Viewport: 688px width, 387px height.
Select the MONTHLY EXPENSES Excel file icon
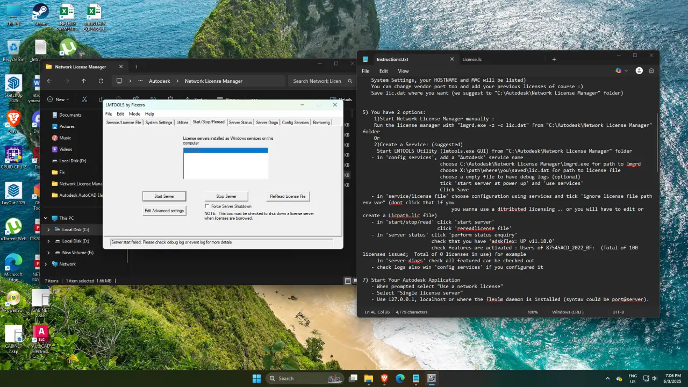click(x=95, y=17)
